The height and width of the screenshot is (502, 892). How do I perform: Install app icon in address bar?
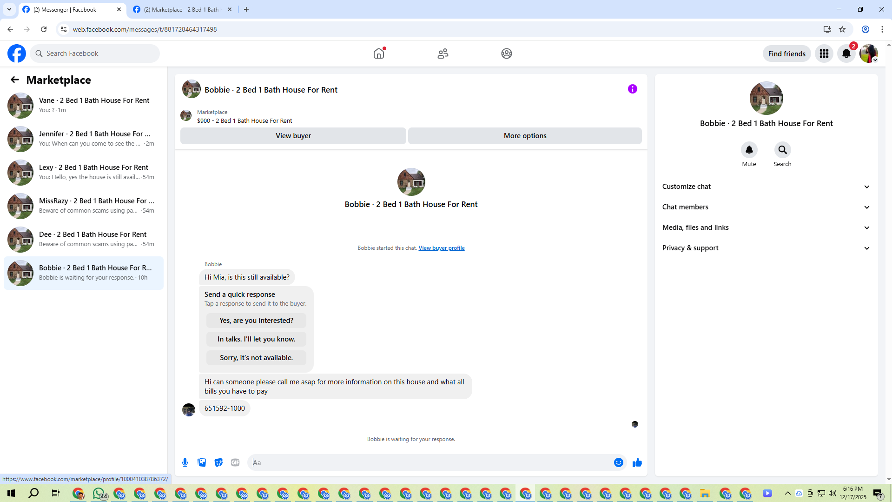point(827,29)
